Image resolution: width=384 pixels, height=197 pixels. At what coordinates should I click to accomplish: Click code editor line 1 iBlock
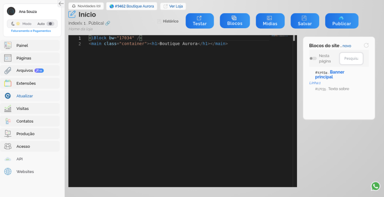pos(115,38)
